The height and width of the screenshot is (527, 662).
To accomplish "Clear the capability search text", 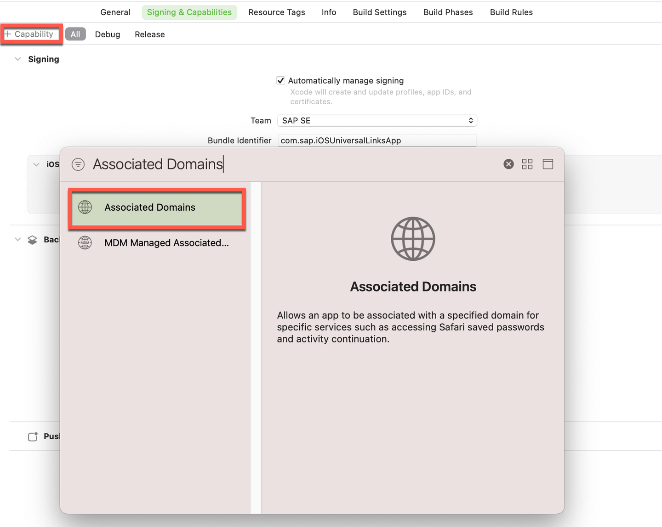I will (x=508, y=164).
